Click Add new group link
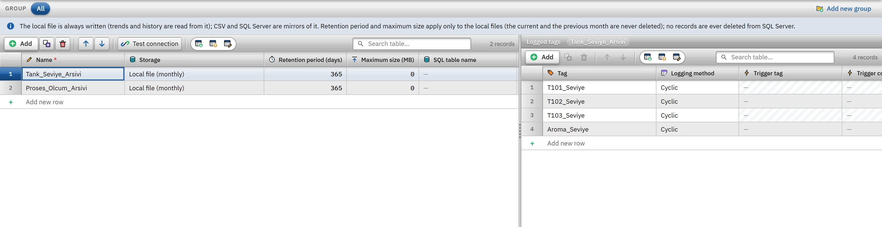The image size is (882, 227). (844, 9)
